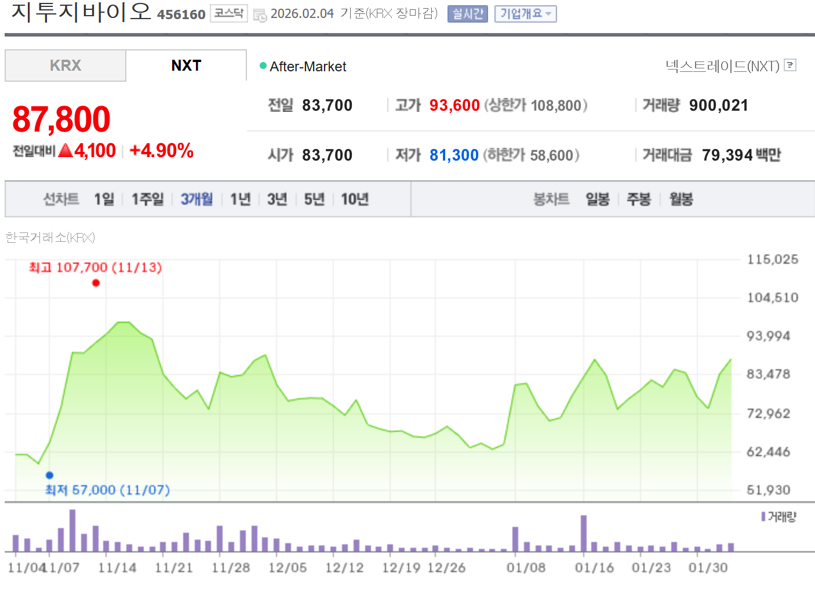This screenshot has width=815, height=593.
Task: Show the 월봉 monthly candle chart
Action: tap(681, 199)
